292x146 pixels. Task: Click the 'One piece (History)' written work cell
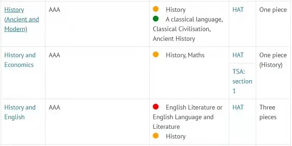click(273, 60)
